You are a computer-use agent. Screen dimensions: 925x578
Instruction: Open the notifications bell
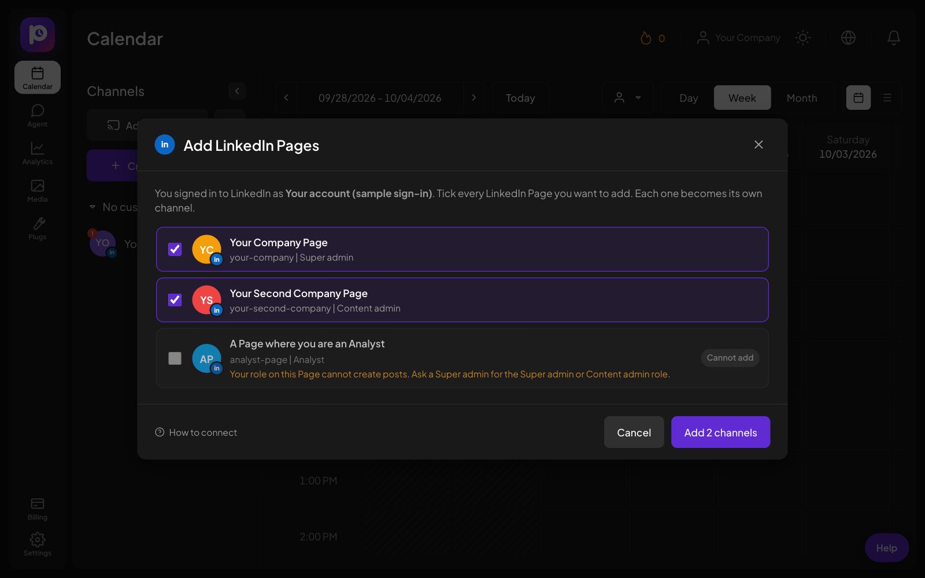[894, 38]
